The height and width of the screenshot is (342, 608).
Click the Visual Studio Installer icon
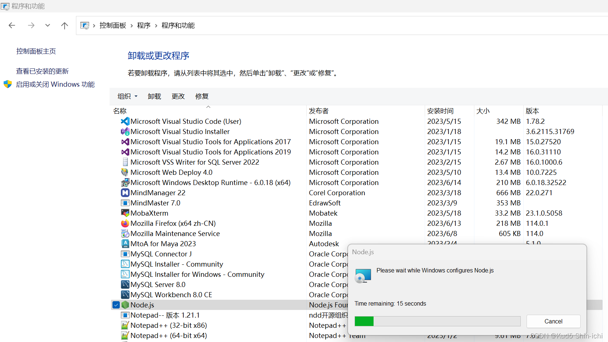point(125,131)
